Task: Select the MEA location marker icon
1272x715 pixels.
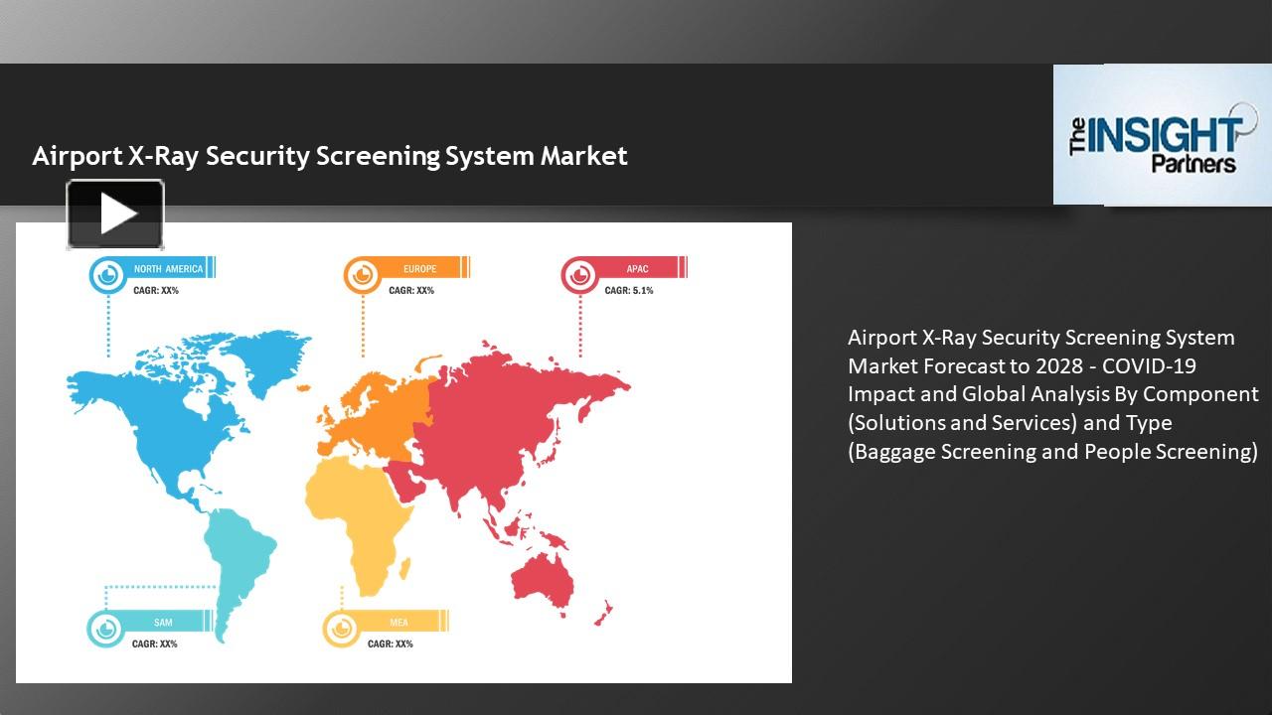Action: [342, 630]
